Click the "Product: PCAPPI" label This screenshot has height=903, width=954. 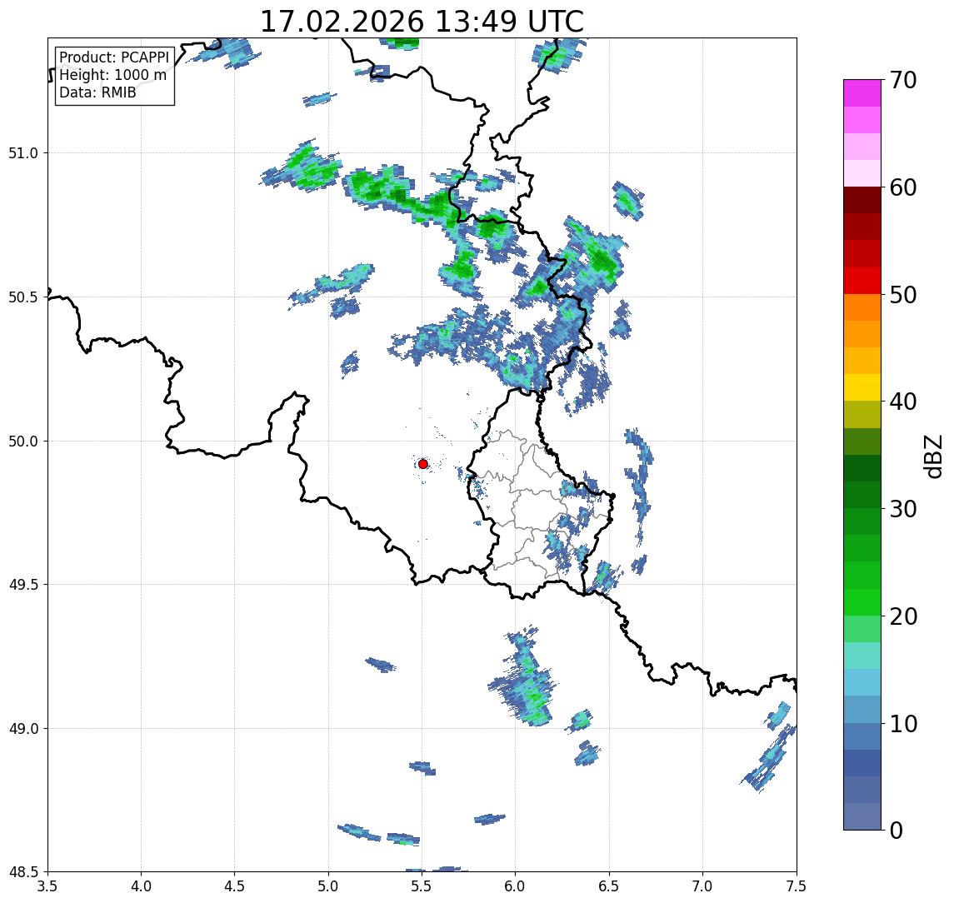(114, 57)
